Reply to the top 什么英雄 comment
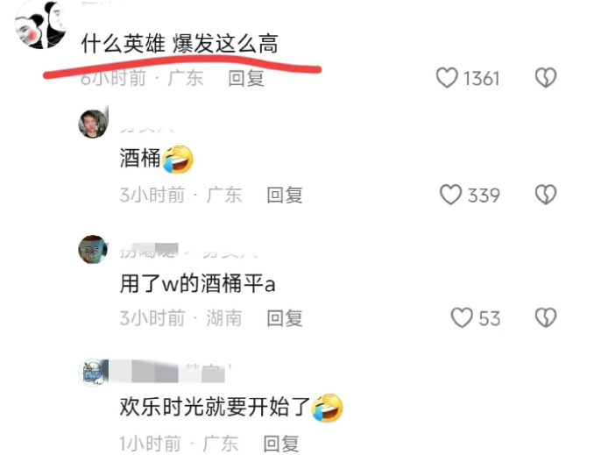The height and width of the screenshot is (455, 601). (246, 78)
